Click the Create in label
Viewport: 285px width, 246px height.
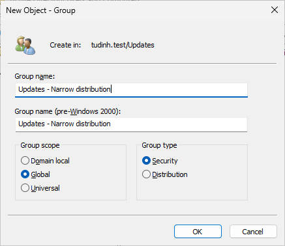[65, 45]
